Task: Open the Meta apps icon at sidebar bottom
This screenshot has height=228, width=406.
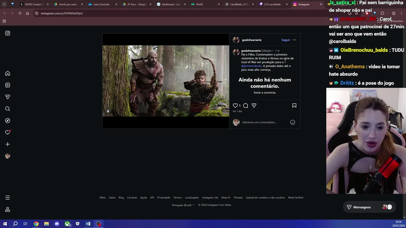Action: [8, 210]
